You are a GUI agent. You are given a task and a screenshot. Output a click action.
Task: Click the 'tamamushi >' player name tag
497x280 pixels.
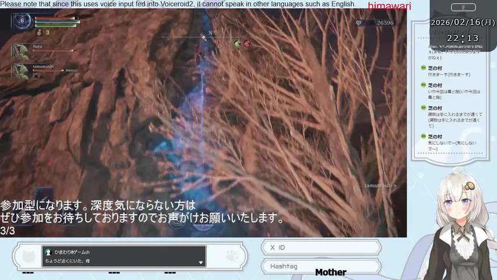(380, 185)
